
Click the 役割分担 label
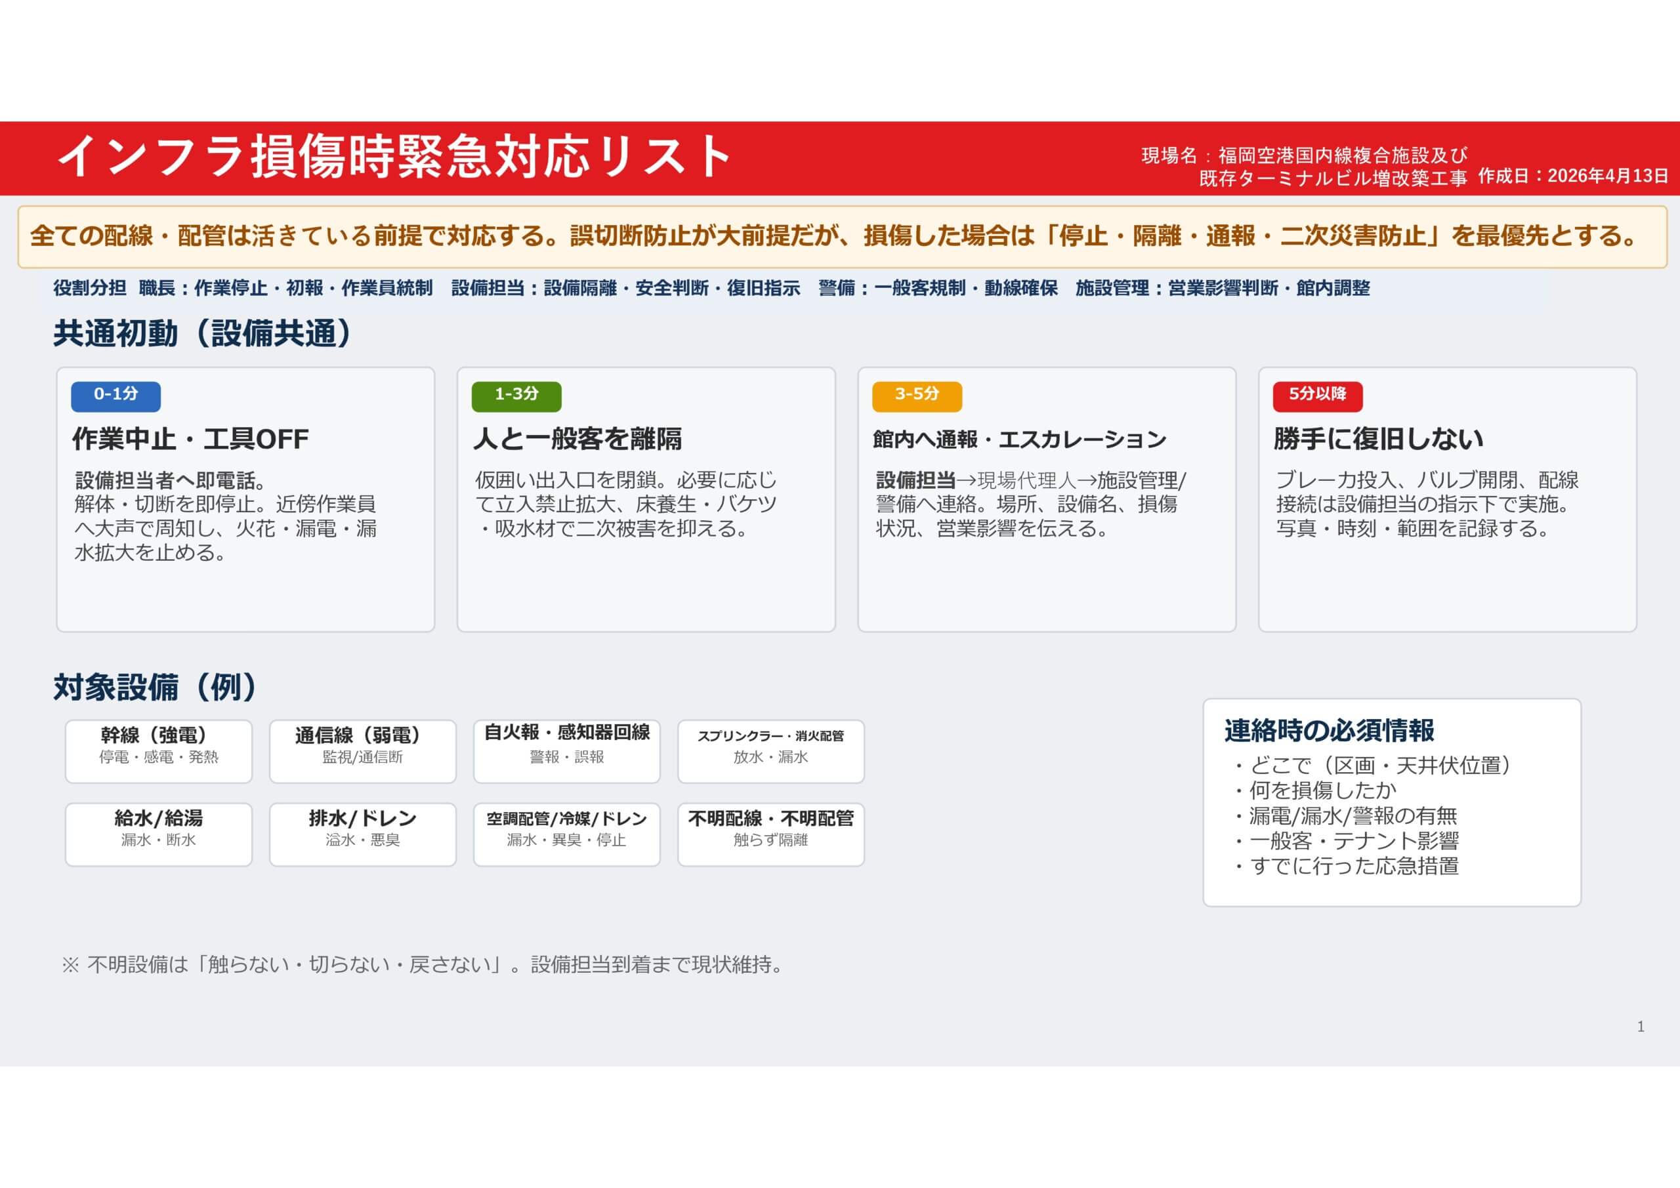pos(89,288)
